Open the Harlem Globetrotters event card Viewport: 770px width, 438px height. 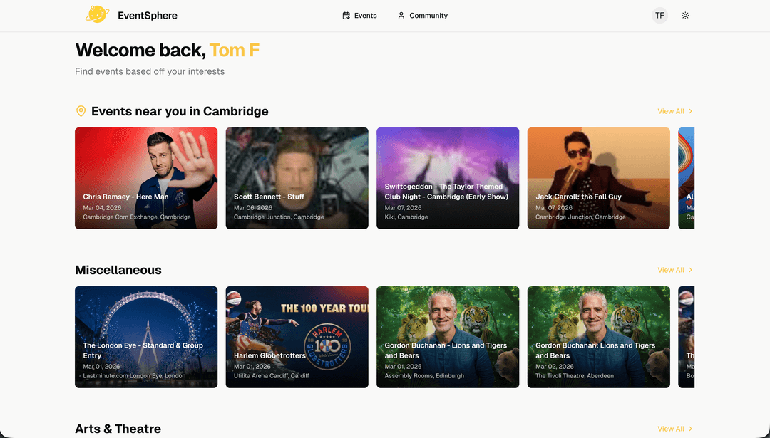[297, 337]
